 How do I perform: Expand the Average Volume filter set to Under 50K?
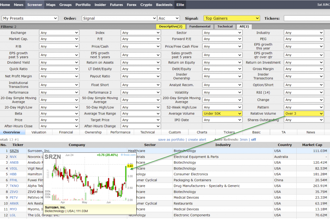[223, 114]
